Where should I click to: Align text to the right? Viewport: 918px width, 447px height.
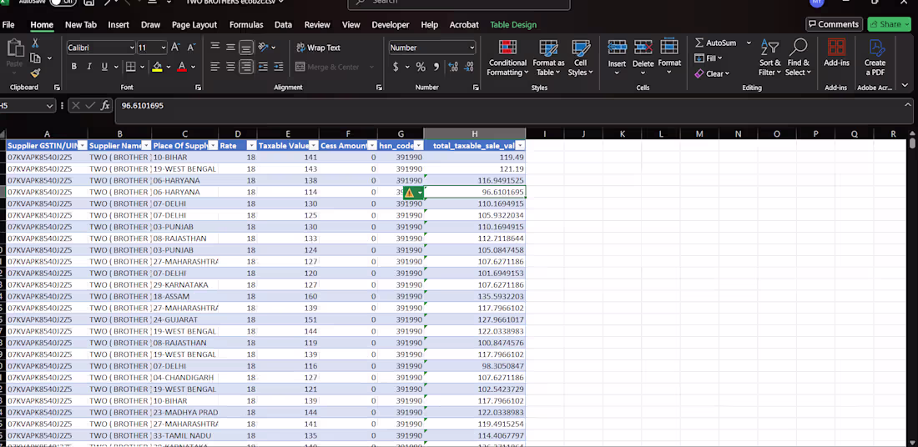[246, 67]
